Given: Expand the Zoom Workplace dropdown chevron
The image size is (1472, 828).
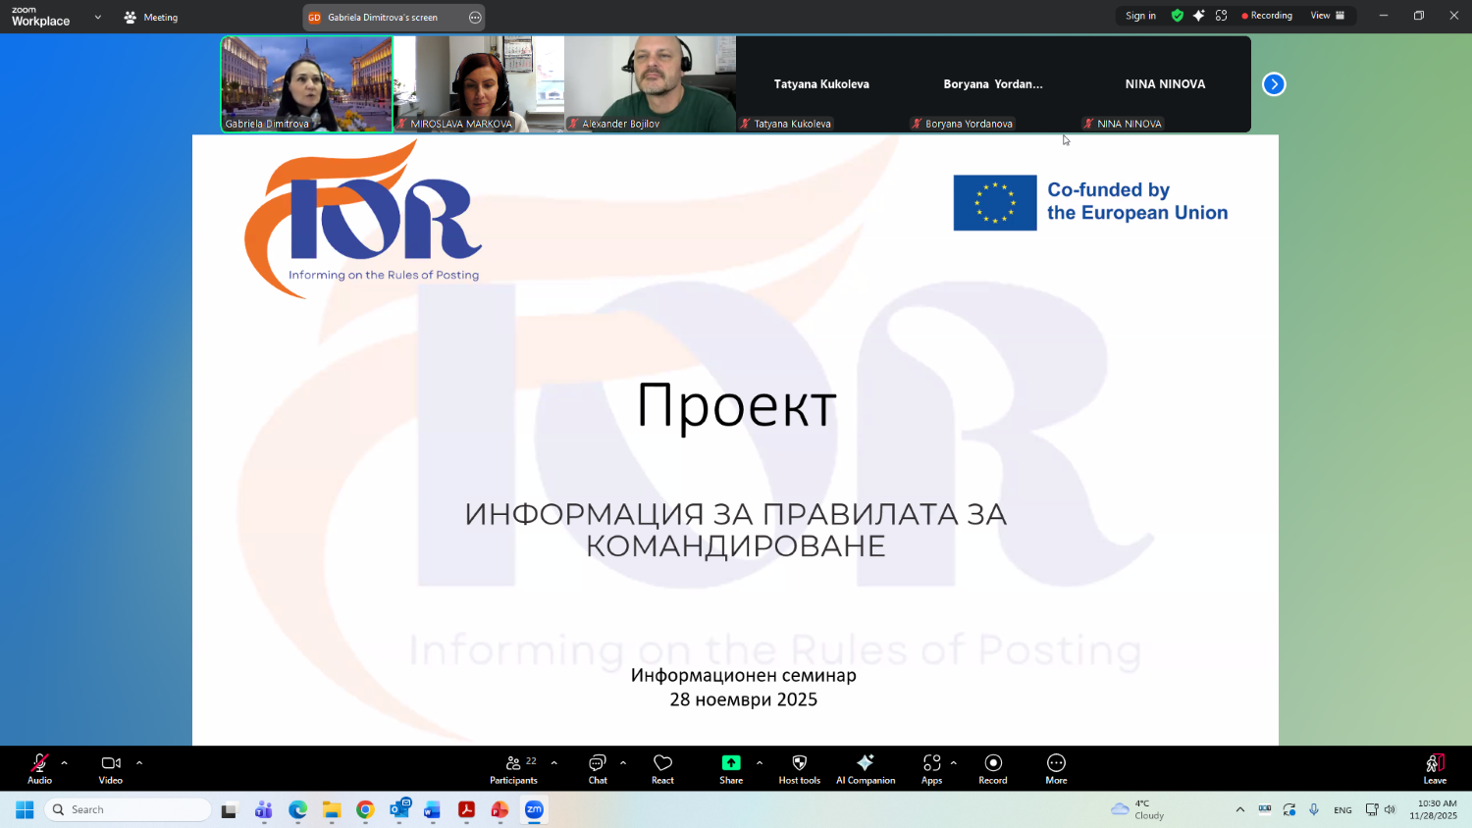Looking at the screenshot, I should pos(98,17).
